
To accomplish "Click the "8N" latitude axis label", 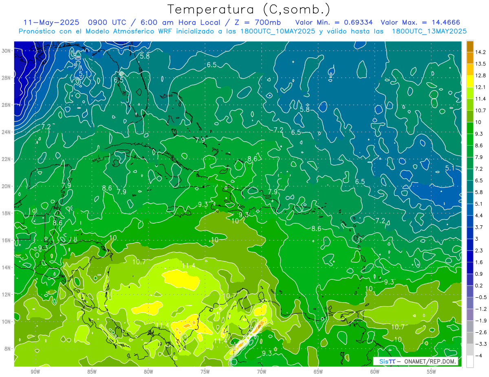I will pos(8,349).
